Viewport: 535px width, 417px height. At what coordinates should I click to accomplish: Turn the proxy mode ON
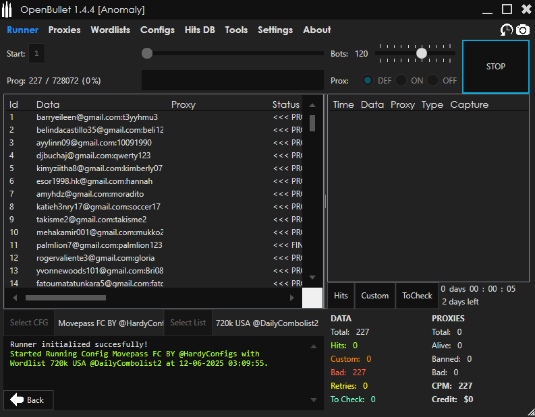pos(401,80)
